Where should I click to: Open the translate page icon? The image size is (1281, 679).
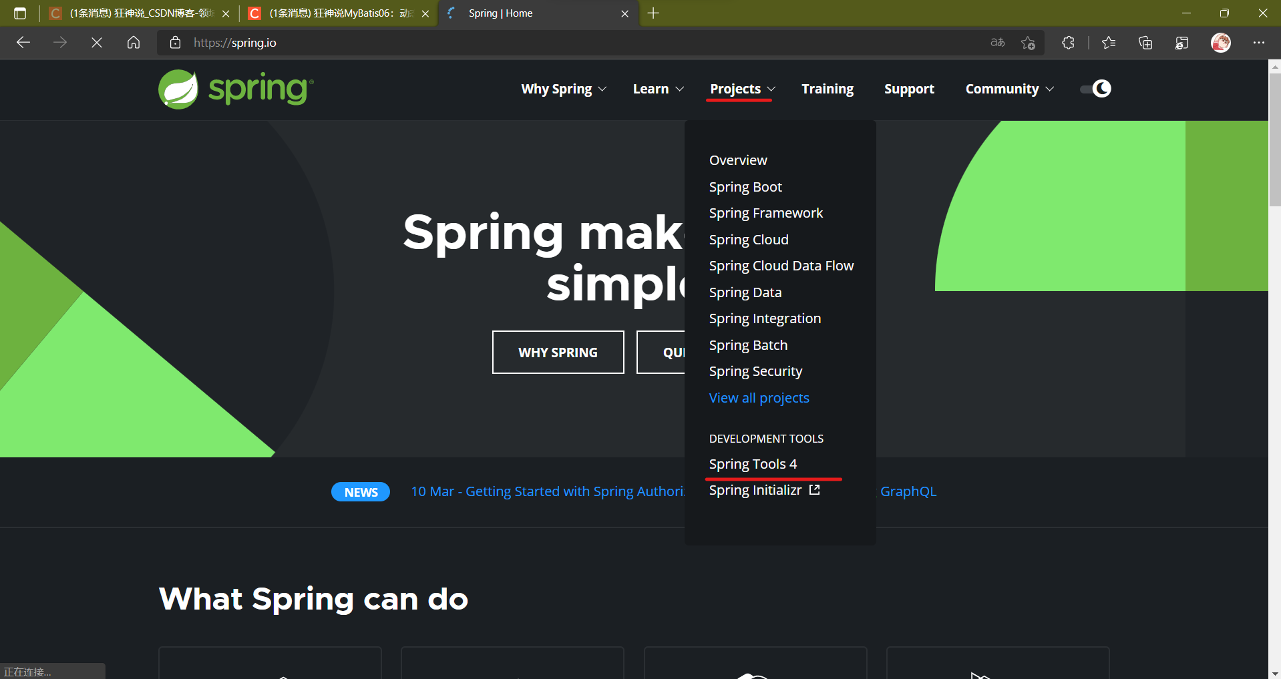tap(998, 43)
